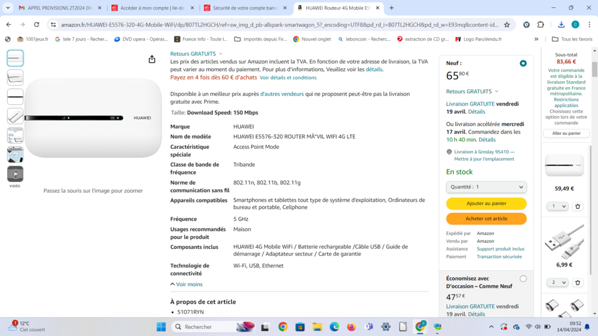Change quantity dropdown of 6,99 € cart item
The height and width of the screenshot is (336, 598).
(x=557, y=283)
